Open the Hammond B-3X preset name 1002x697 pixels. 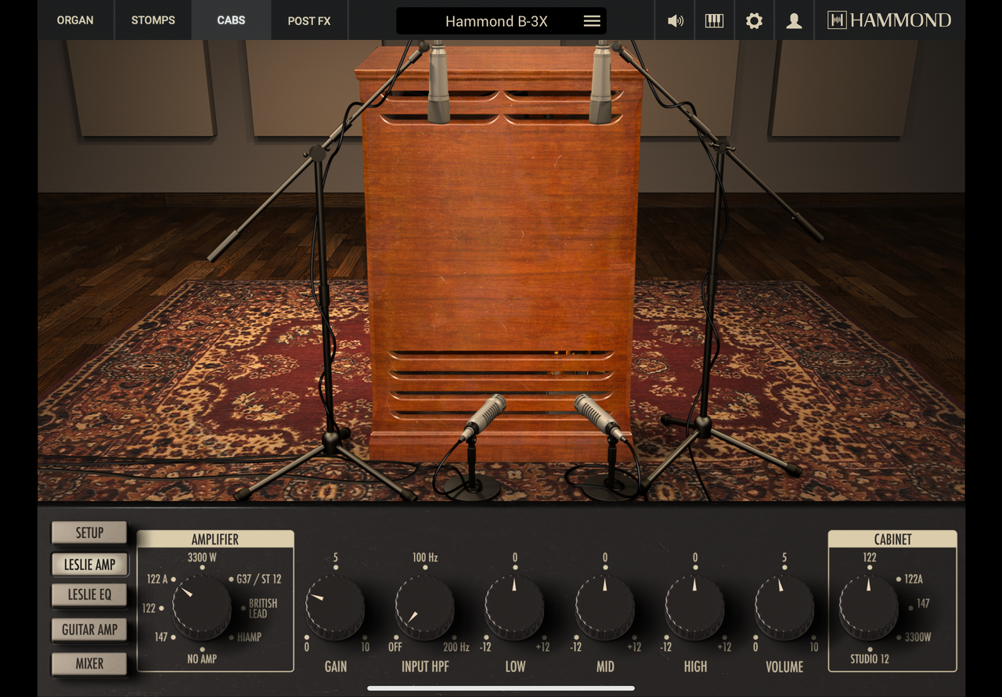pos(496,21)
